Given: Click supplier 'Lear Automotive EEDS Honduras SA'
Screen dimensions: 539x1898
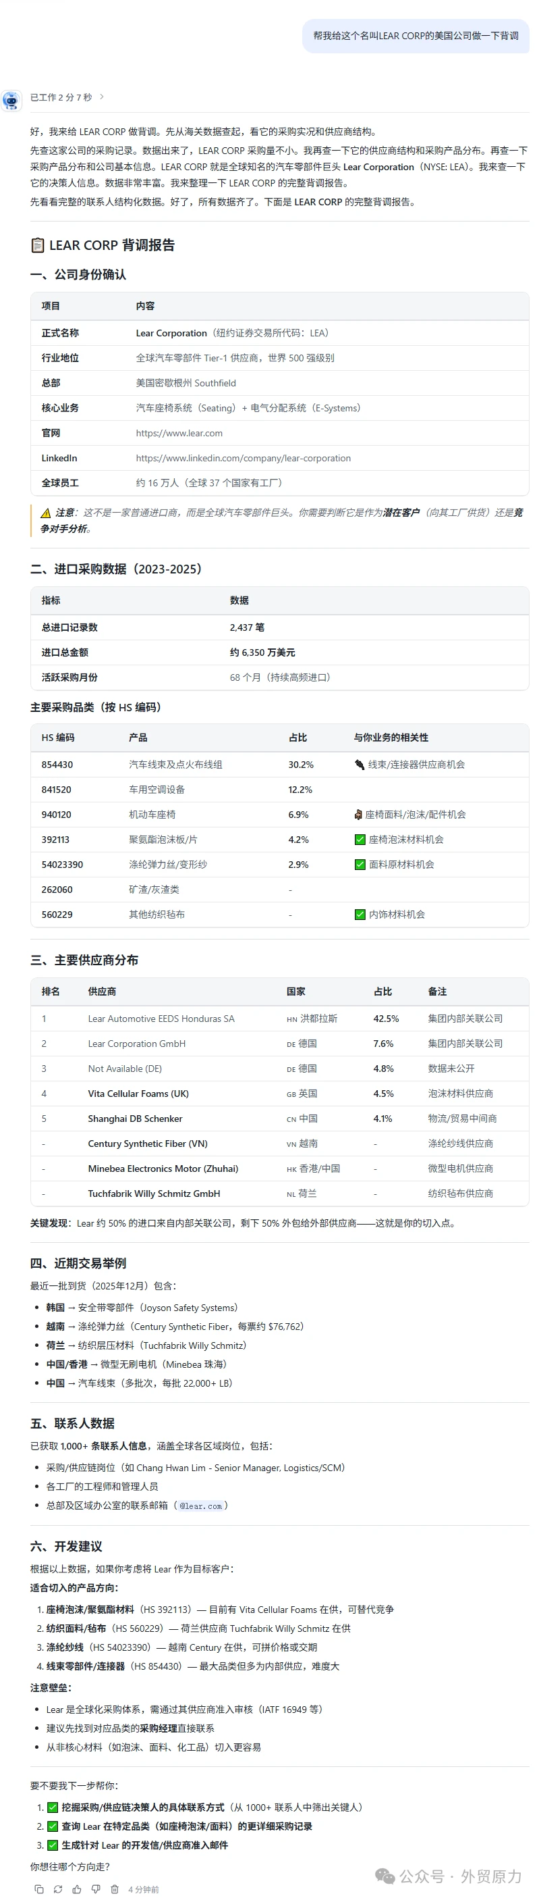Looking at the screenshot, I should tap(161, 1019).
